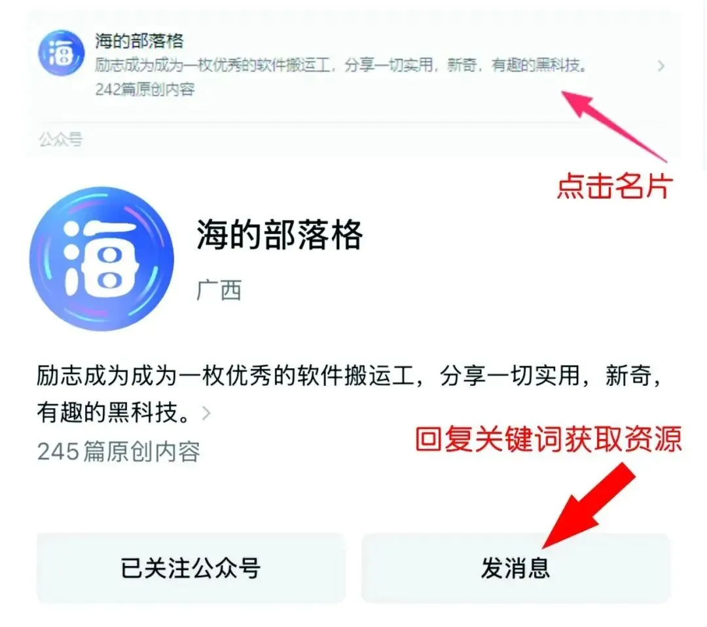707x627 pixels.
Task: Click the 有趣的黑科技 description line
Action: [114, 413]
